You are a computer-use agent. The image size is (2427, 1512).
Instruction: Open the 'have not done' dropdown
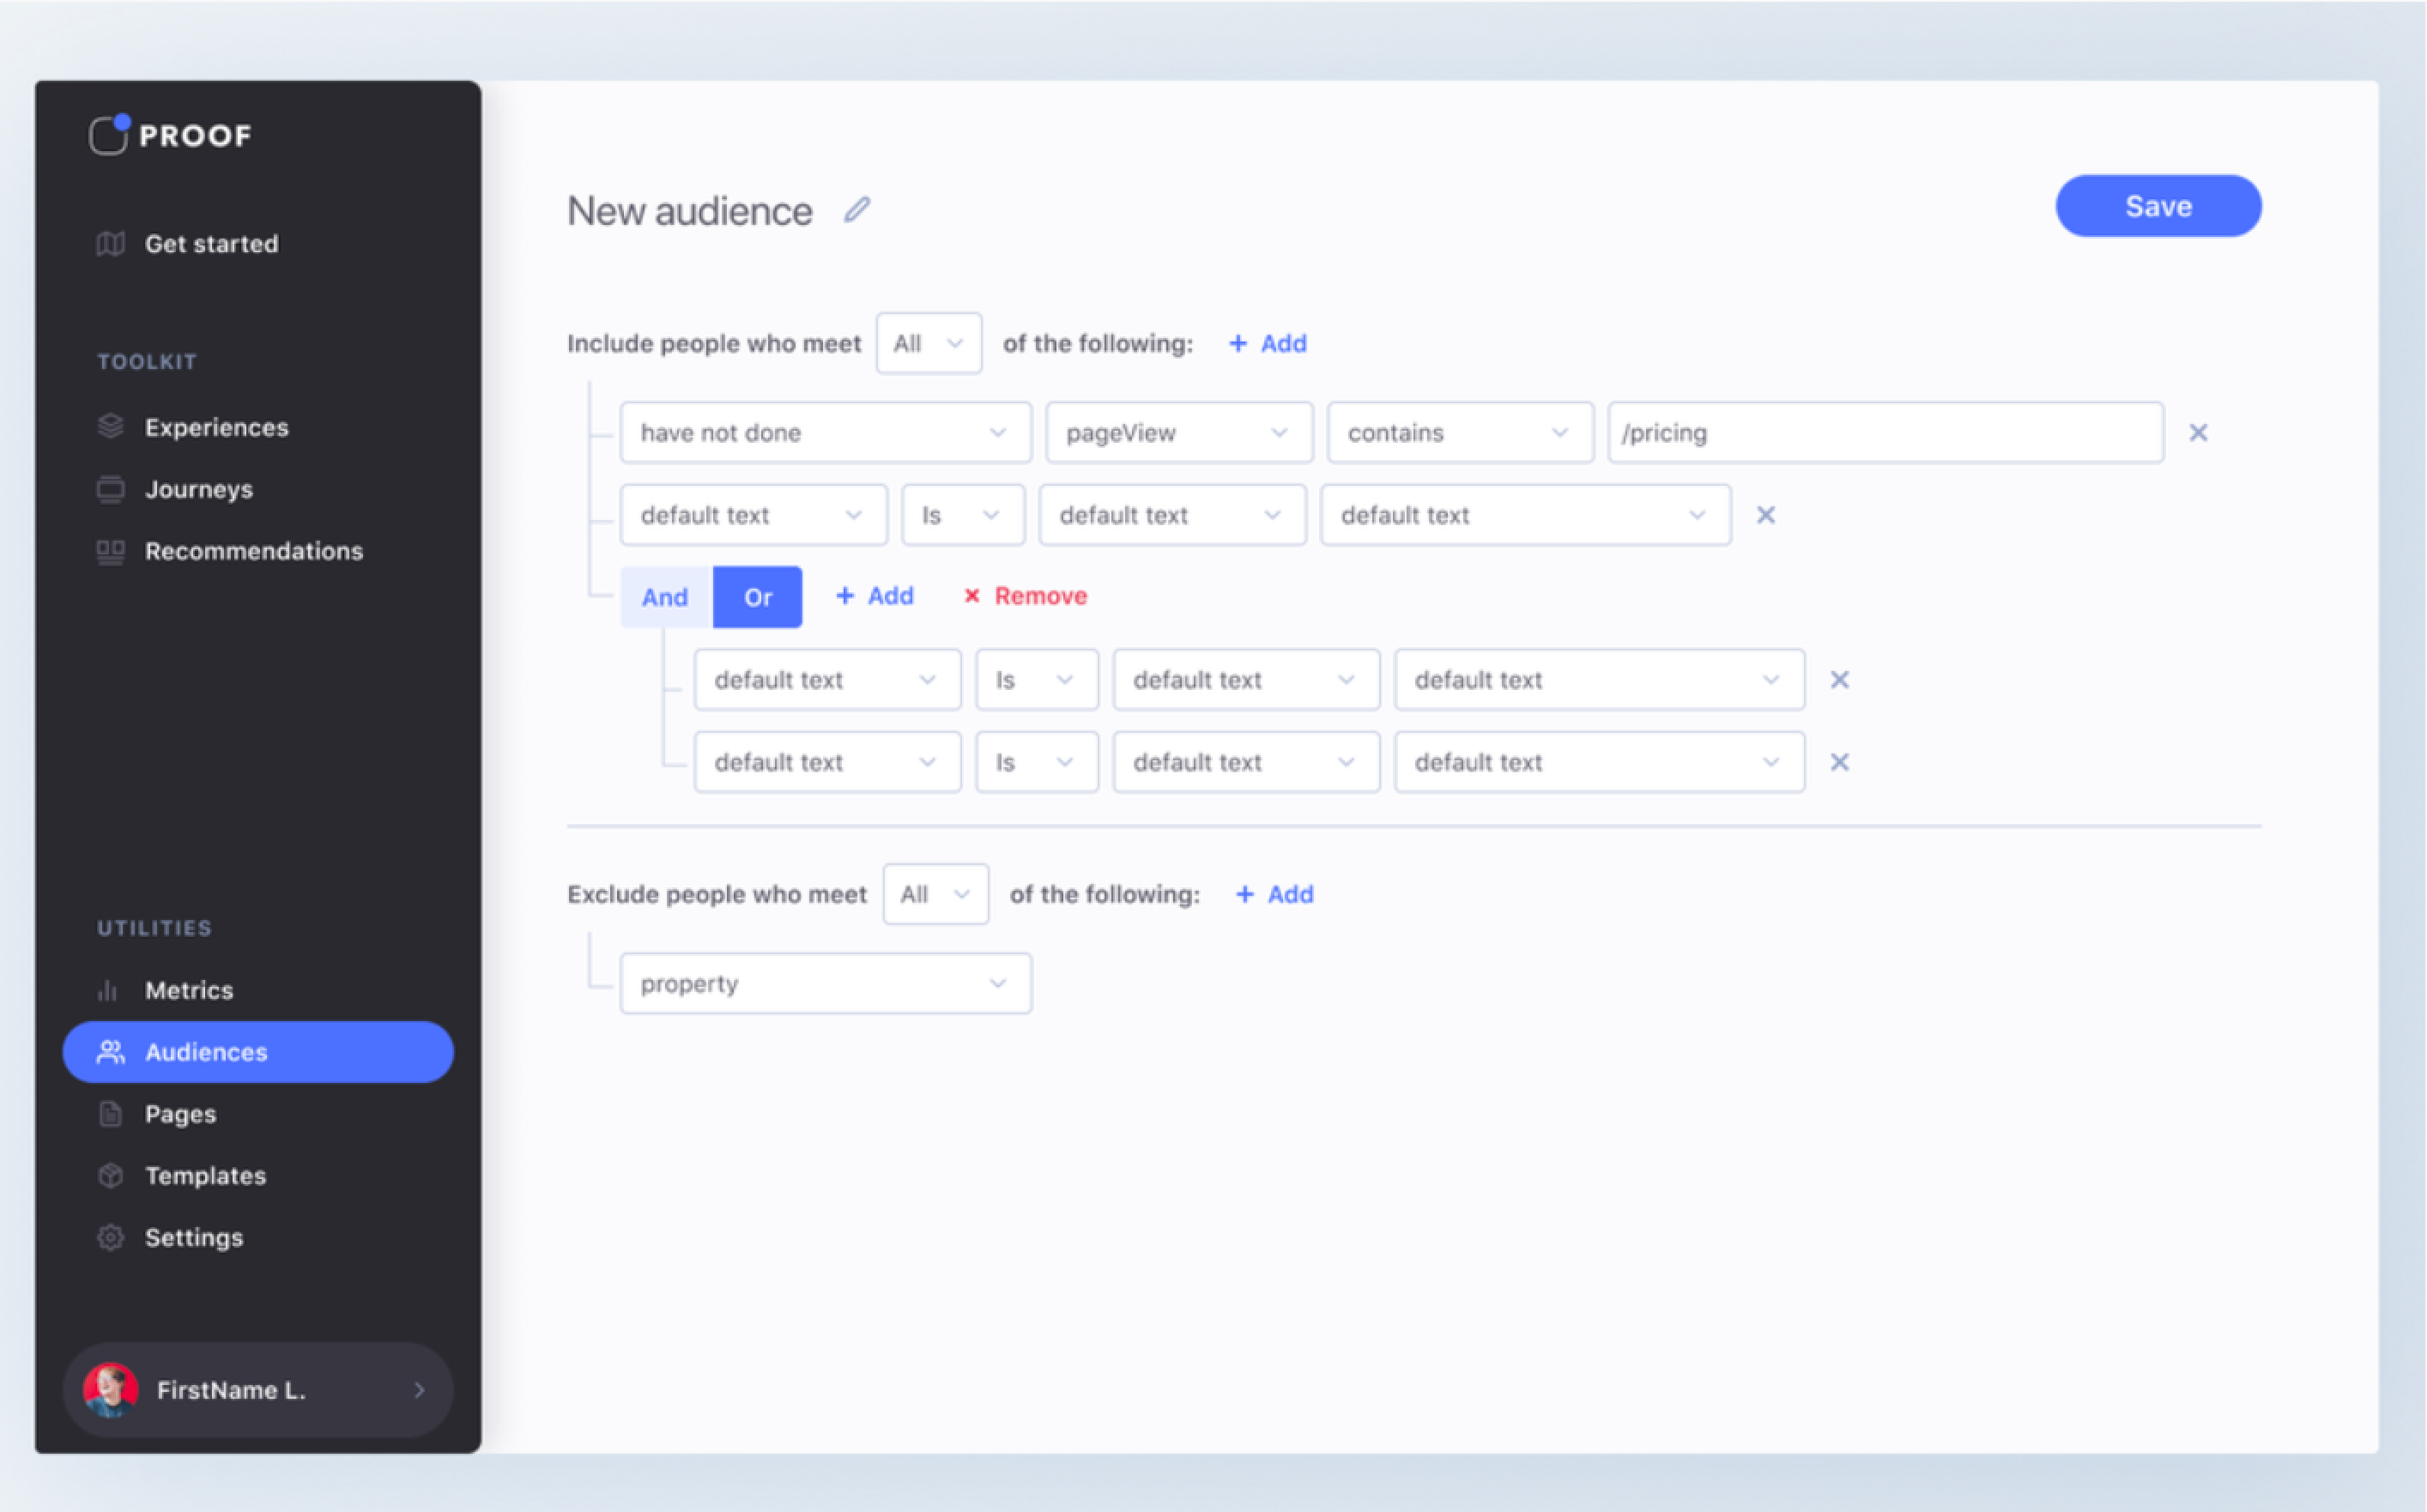coord(824,433)
